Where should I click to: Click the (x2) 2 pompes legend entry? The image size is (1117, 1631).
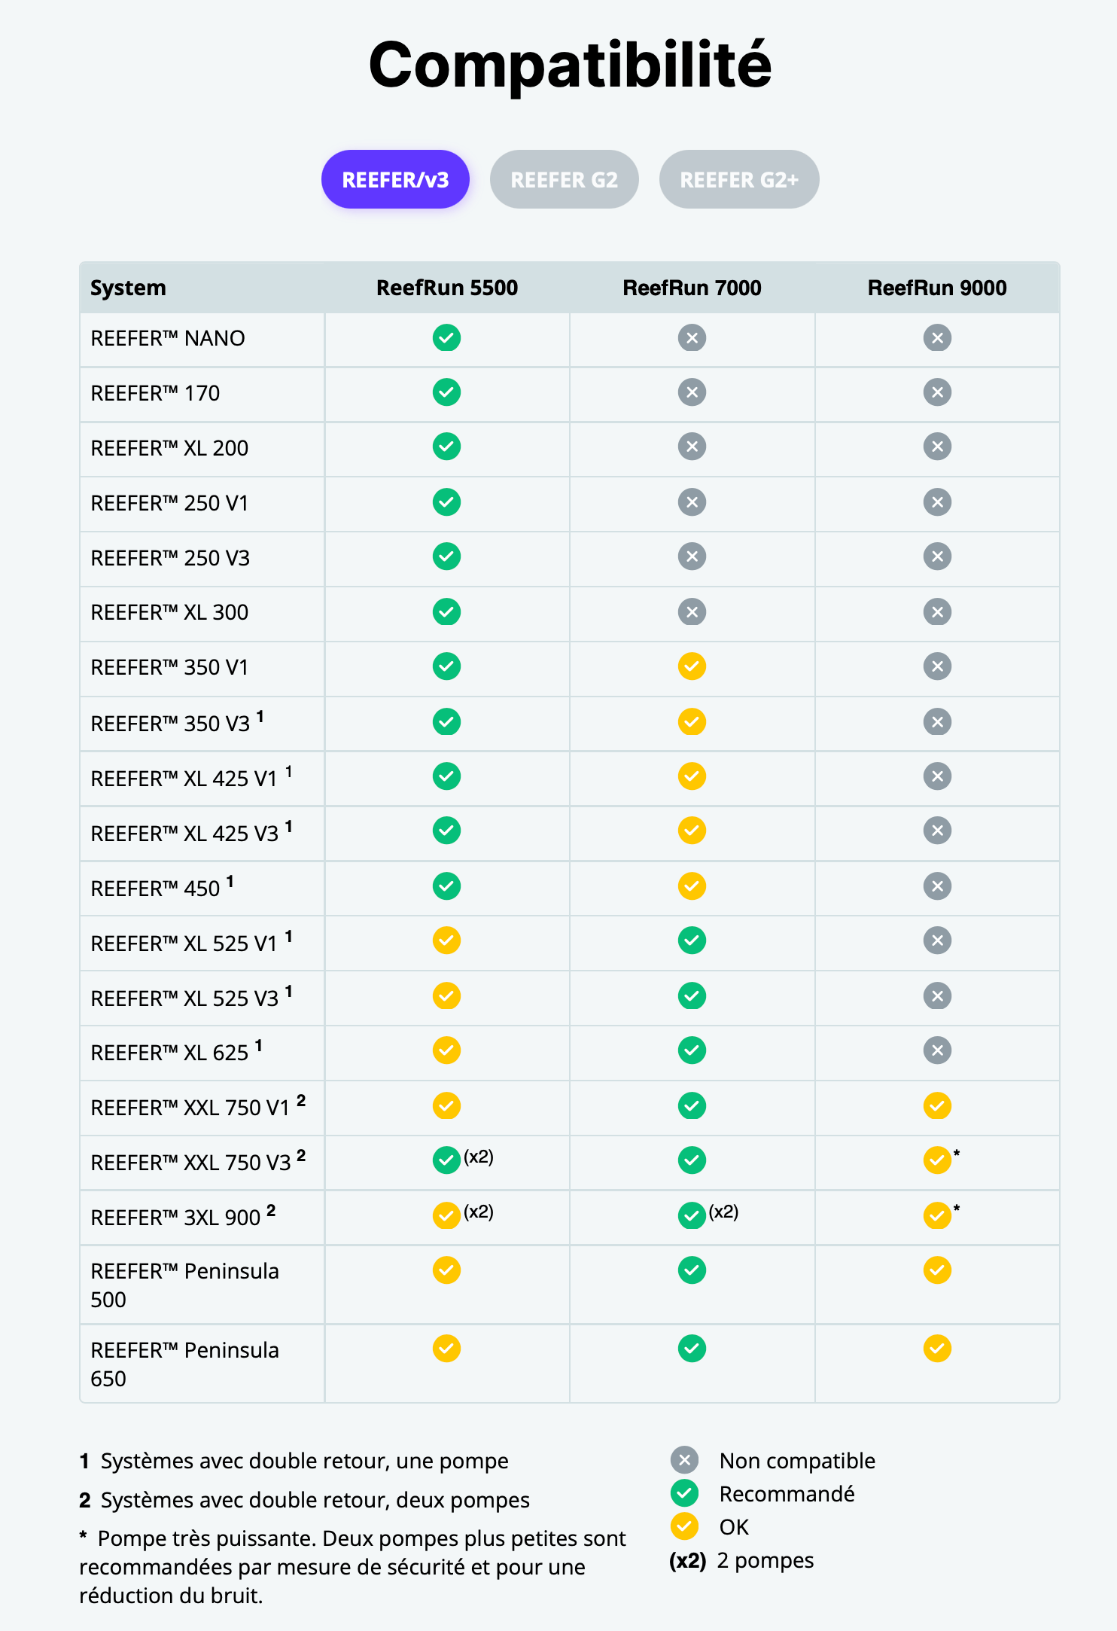coord(741,1560)
